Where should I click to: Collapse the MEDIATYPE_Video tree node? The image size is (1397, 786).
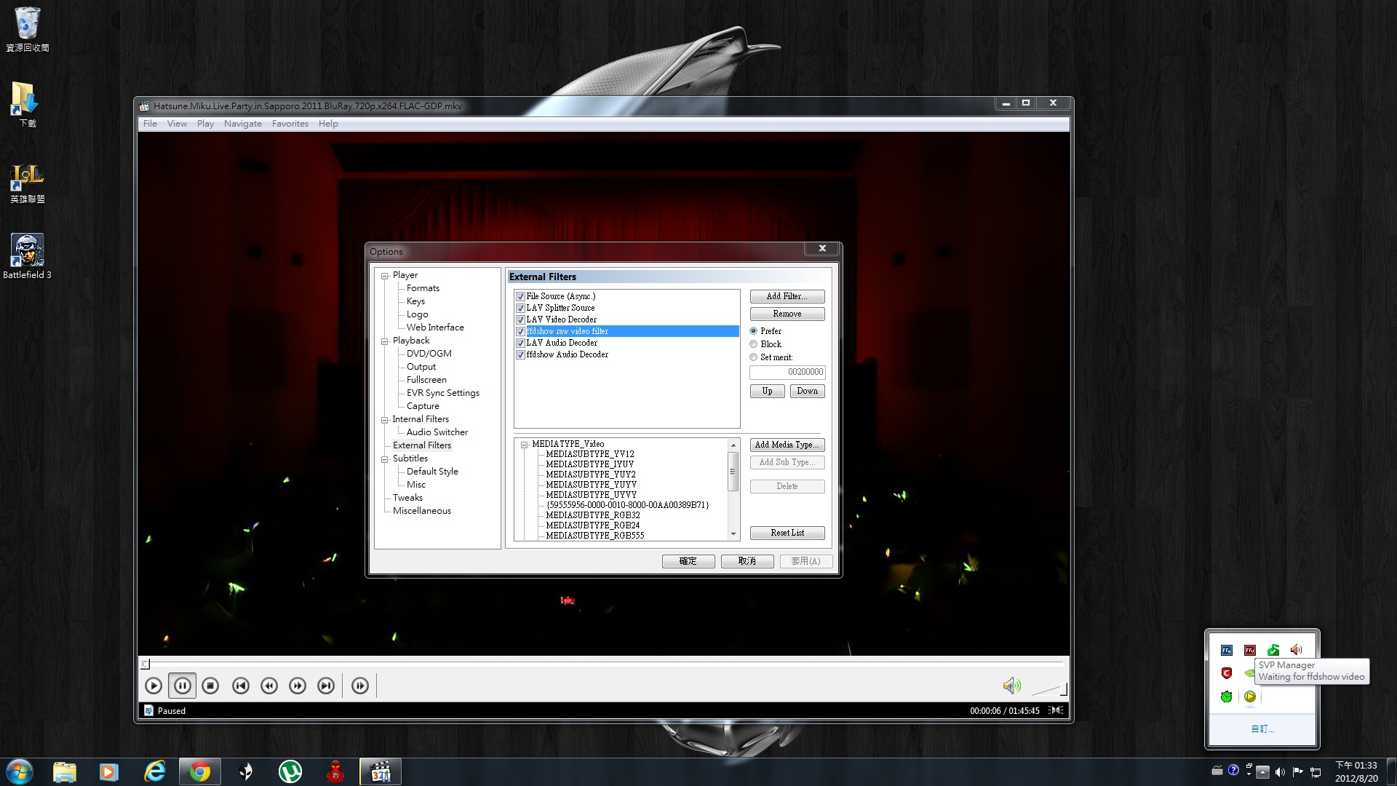(524, 444)
